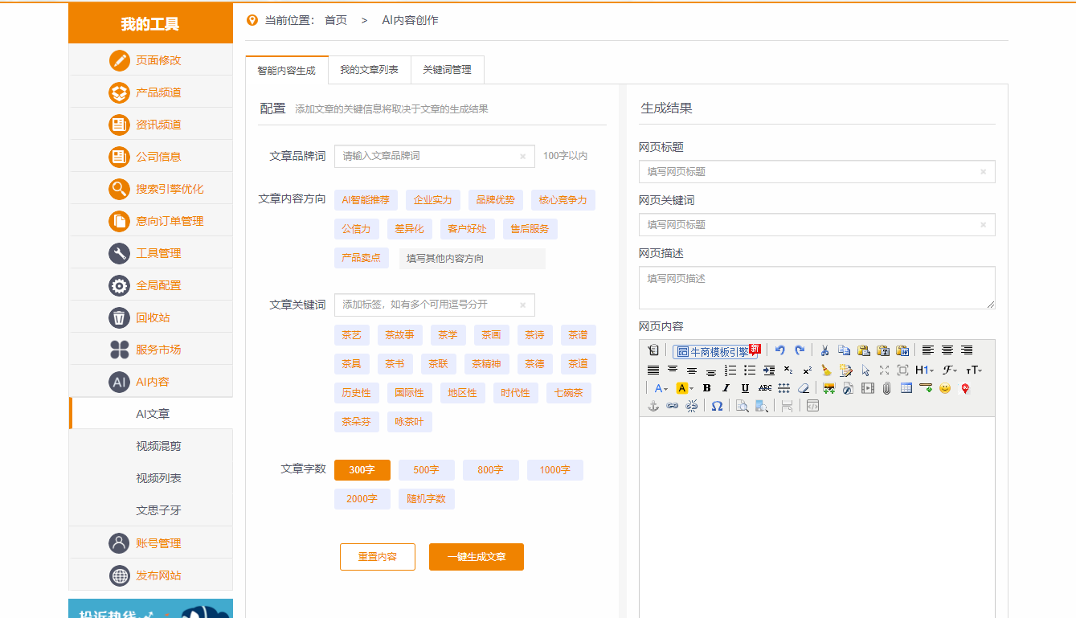This screenshot has height=618, width=1076.
Task: Increase indent in the editor
Action: (769, 370)
